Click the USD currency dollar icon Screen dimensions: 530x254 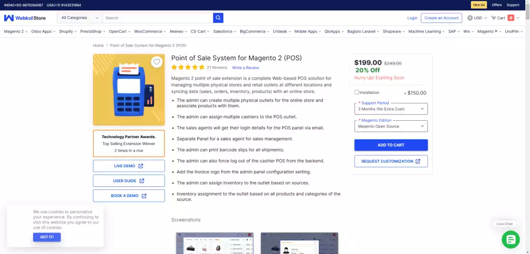(x=470, y=18)
